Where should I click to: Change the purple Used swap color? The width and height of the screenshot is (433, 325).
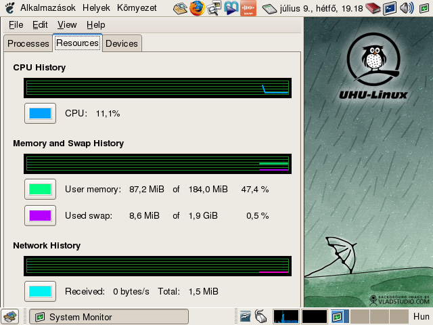point(41,215)
